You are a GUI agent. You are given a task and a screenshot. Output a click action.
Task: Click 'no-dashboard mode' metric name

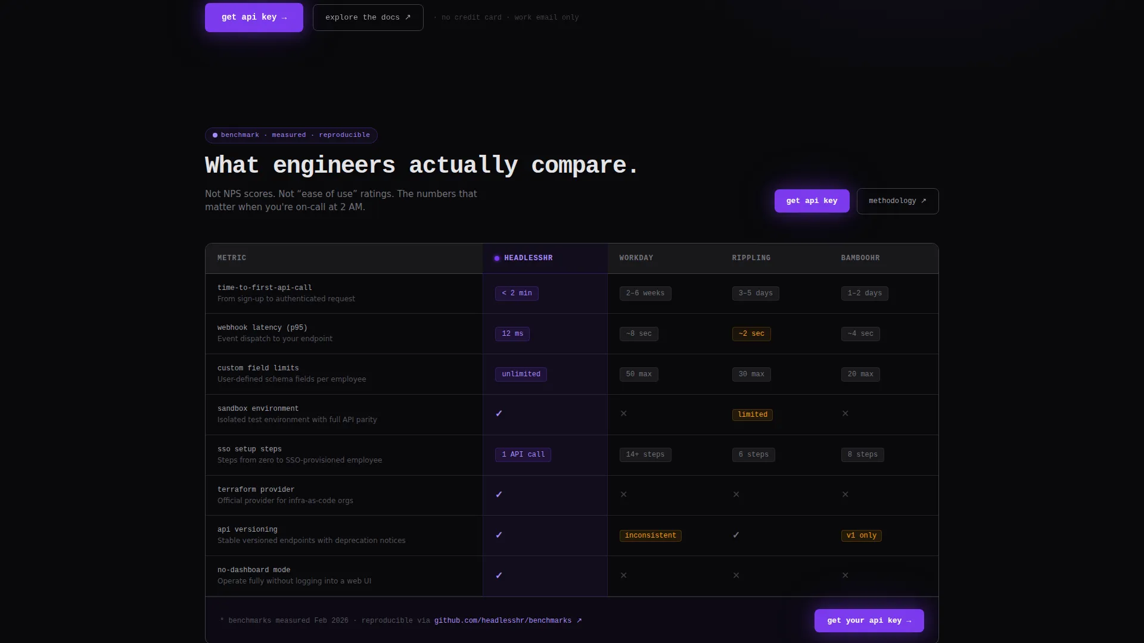click(x=254, y=570)
